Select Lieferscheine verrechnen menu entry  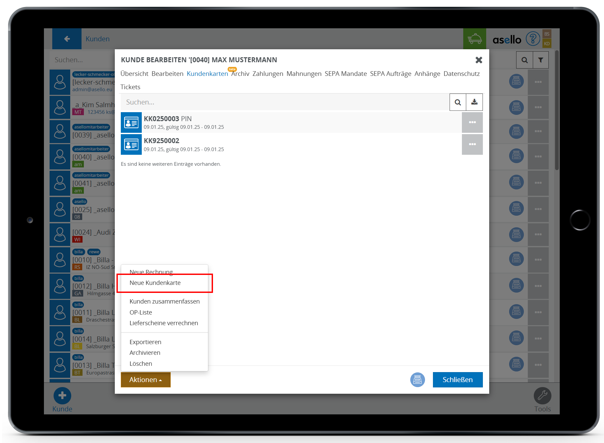163,323
